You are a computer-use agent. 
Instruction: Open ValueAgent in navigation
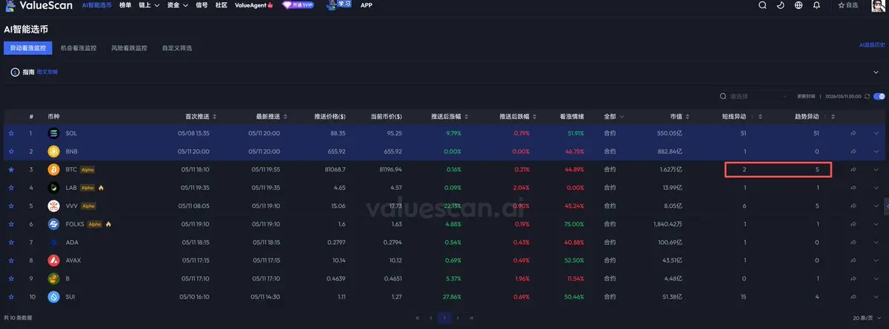tap(253, 5)
